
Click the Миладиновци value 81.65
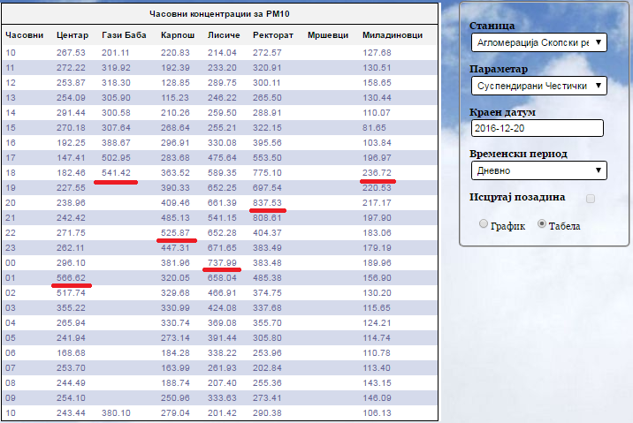374,128
